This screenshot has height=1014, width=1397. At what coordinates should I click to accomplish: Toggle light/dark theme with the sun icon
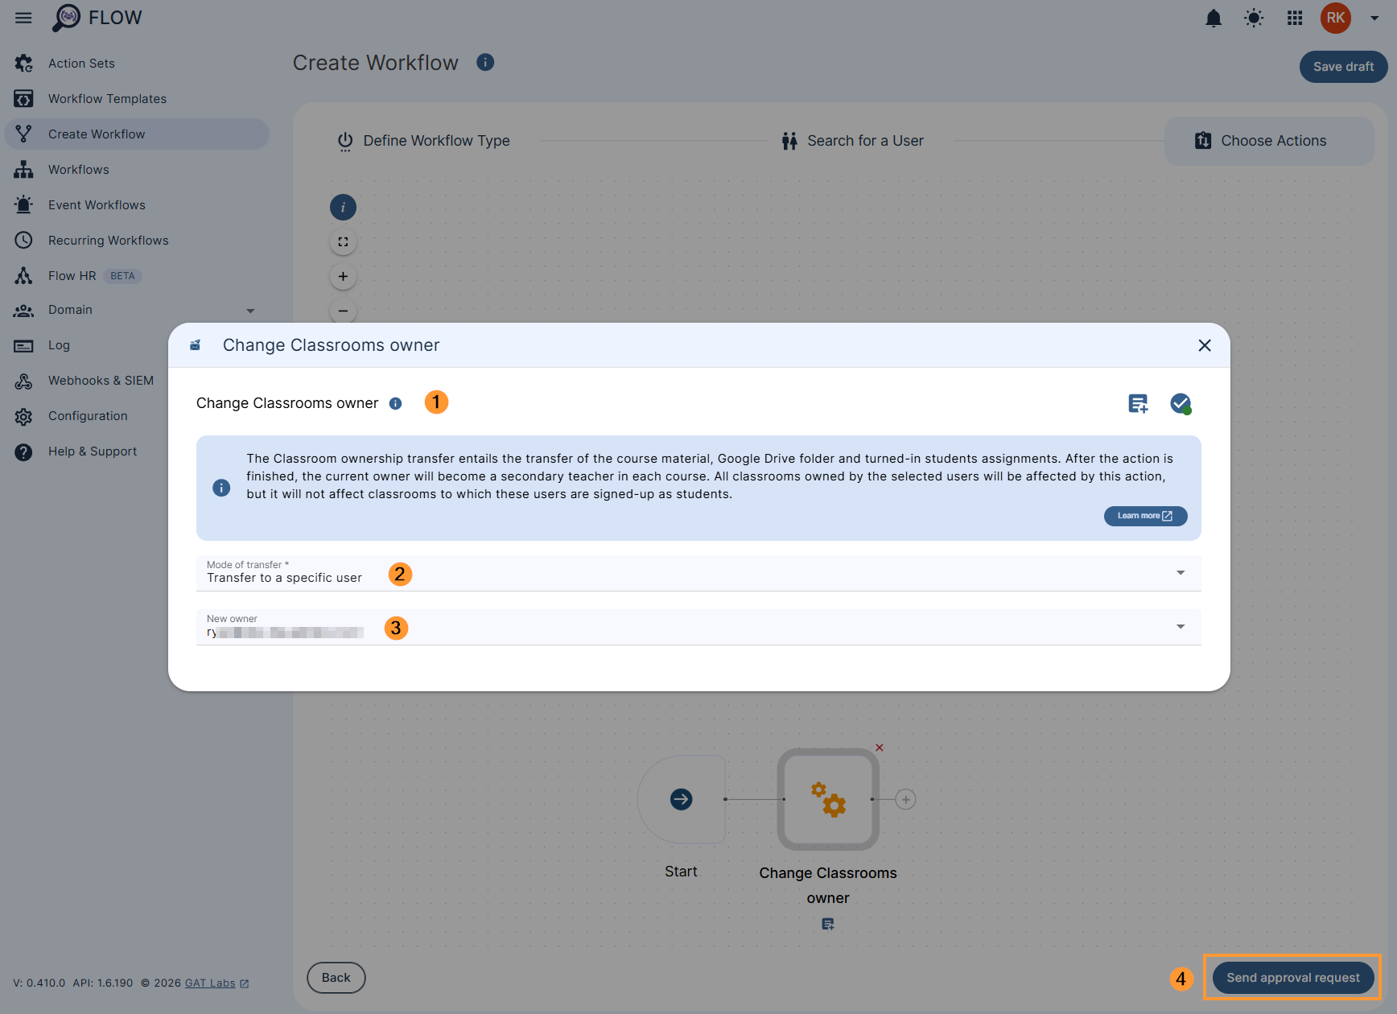[1253, 18]
